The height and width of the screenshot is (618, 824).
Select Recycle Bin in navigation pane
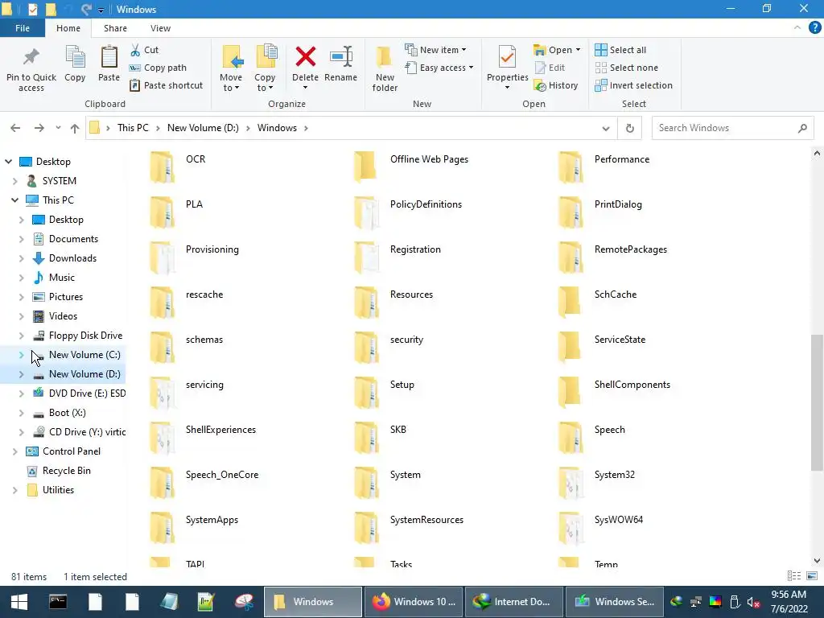pyautogui.click(x=66, y=471)
